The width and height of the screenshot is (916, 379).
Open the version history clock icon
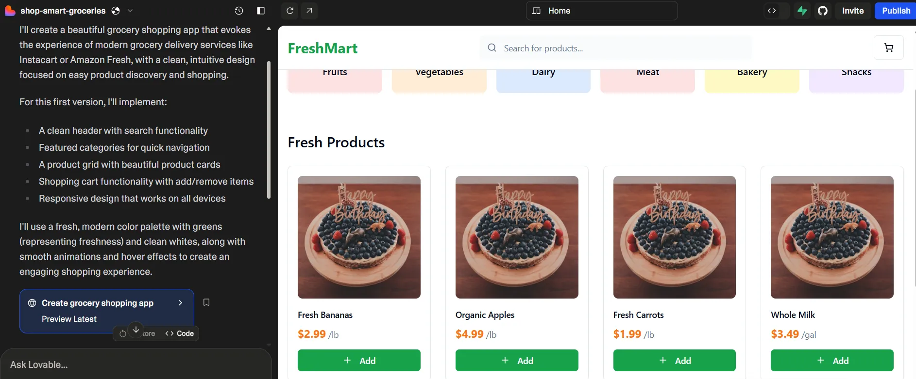(x=238, y=11)
